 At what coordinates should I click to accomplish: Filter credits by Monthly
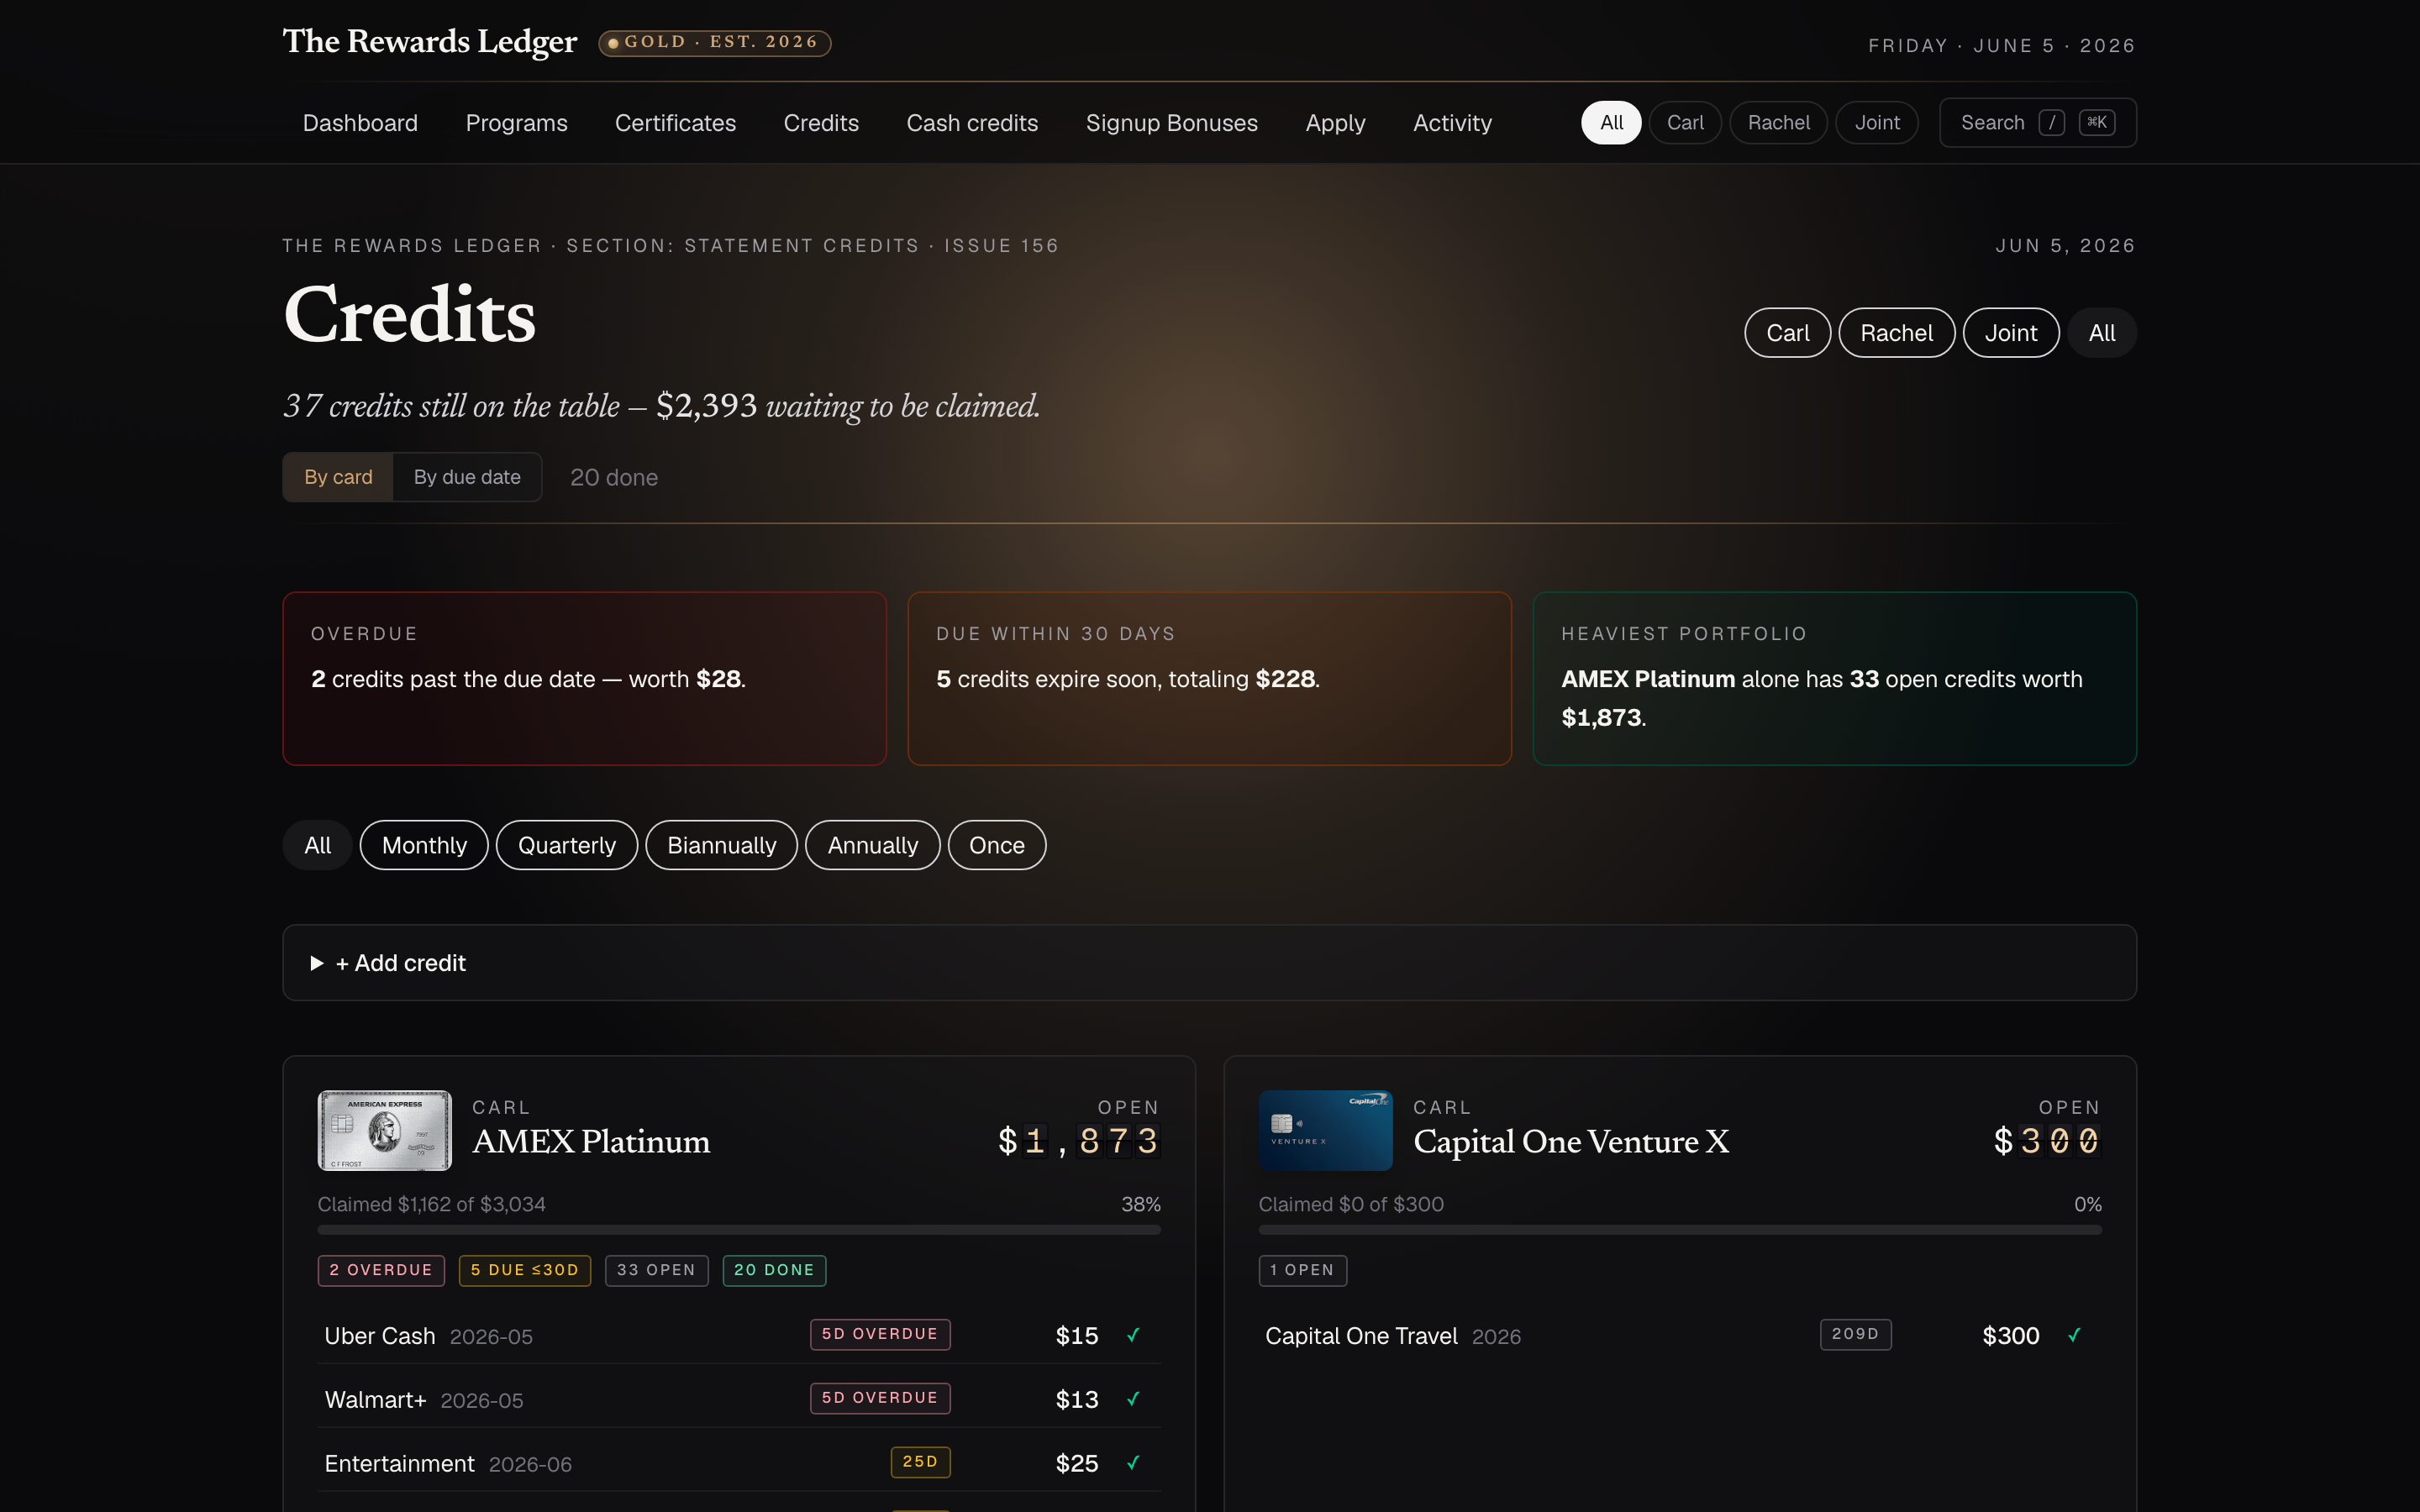(424, 845)
